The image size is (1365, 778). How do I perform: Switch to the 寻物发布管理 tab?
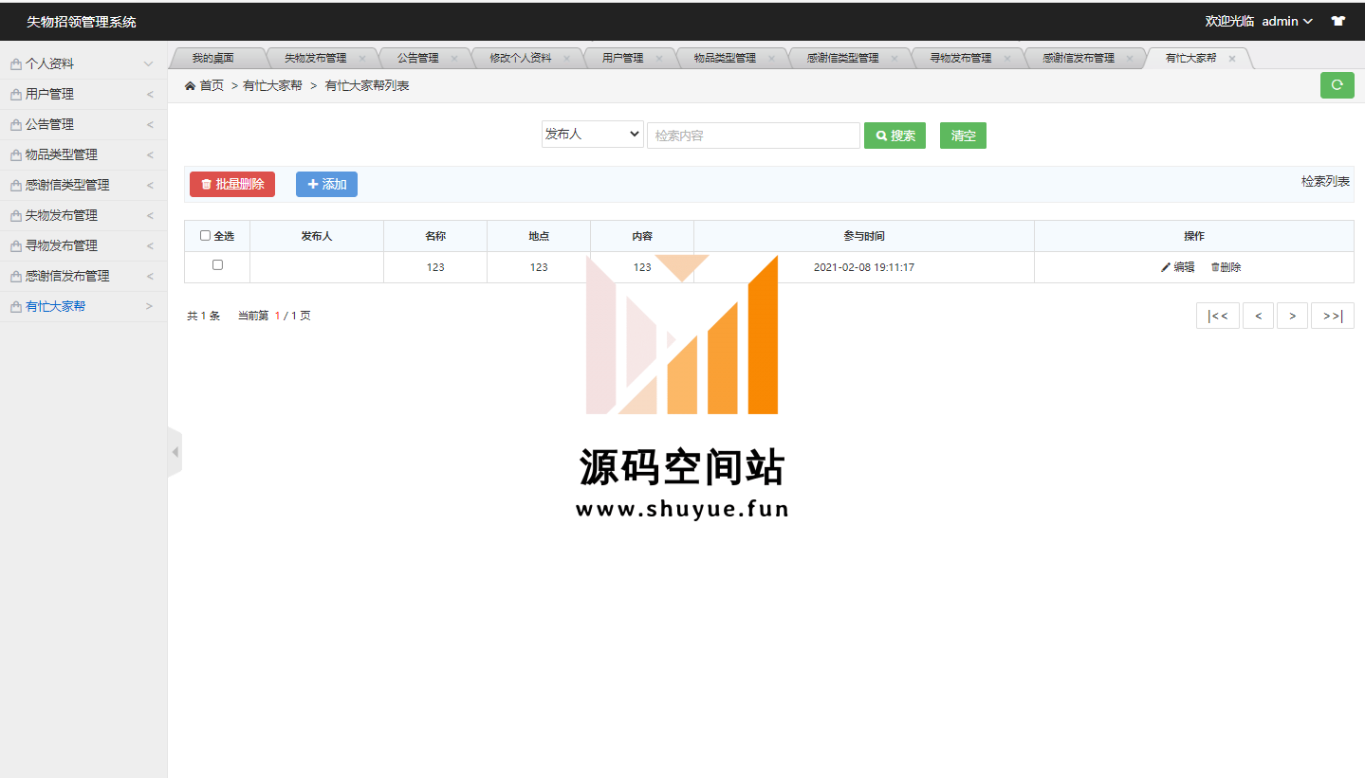click(x=960, y=58)
